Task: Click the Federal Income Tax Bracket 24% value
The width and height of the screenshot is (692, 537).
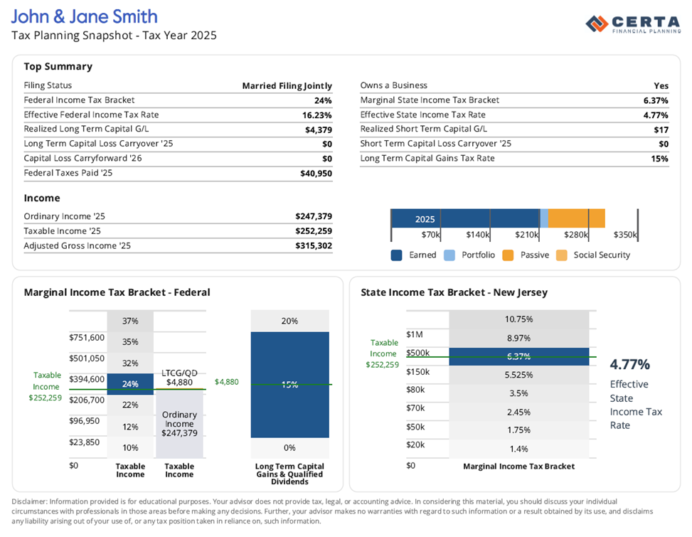Action: click(323, 100)
